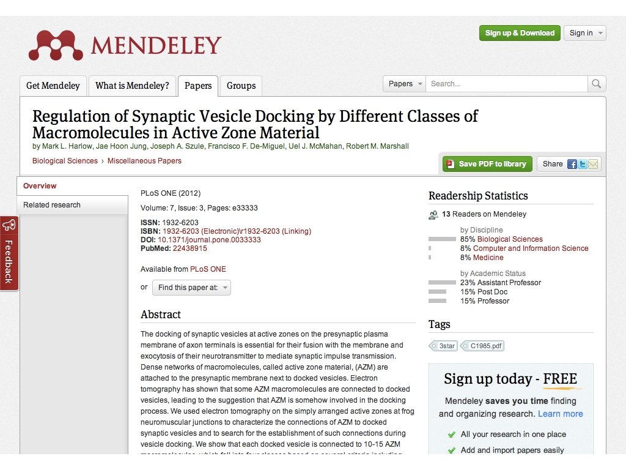Click the Mendeley logo
This screenshot has width=626, height=470.
(125, 46)
